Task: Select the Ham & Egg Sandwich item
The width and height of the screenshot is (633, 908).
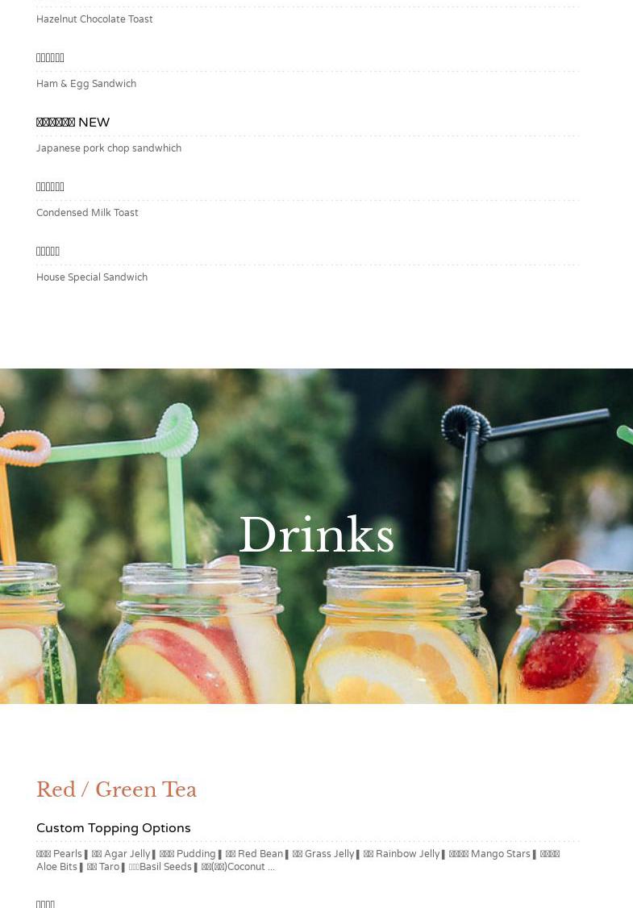Action: 86,83
